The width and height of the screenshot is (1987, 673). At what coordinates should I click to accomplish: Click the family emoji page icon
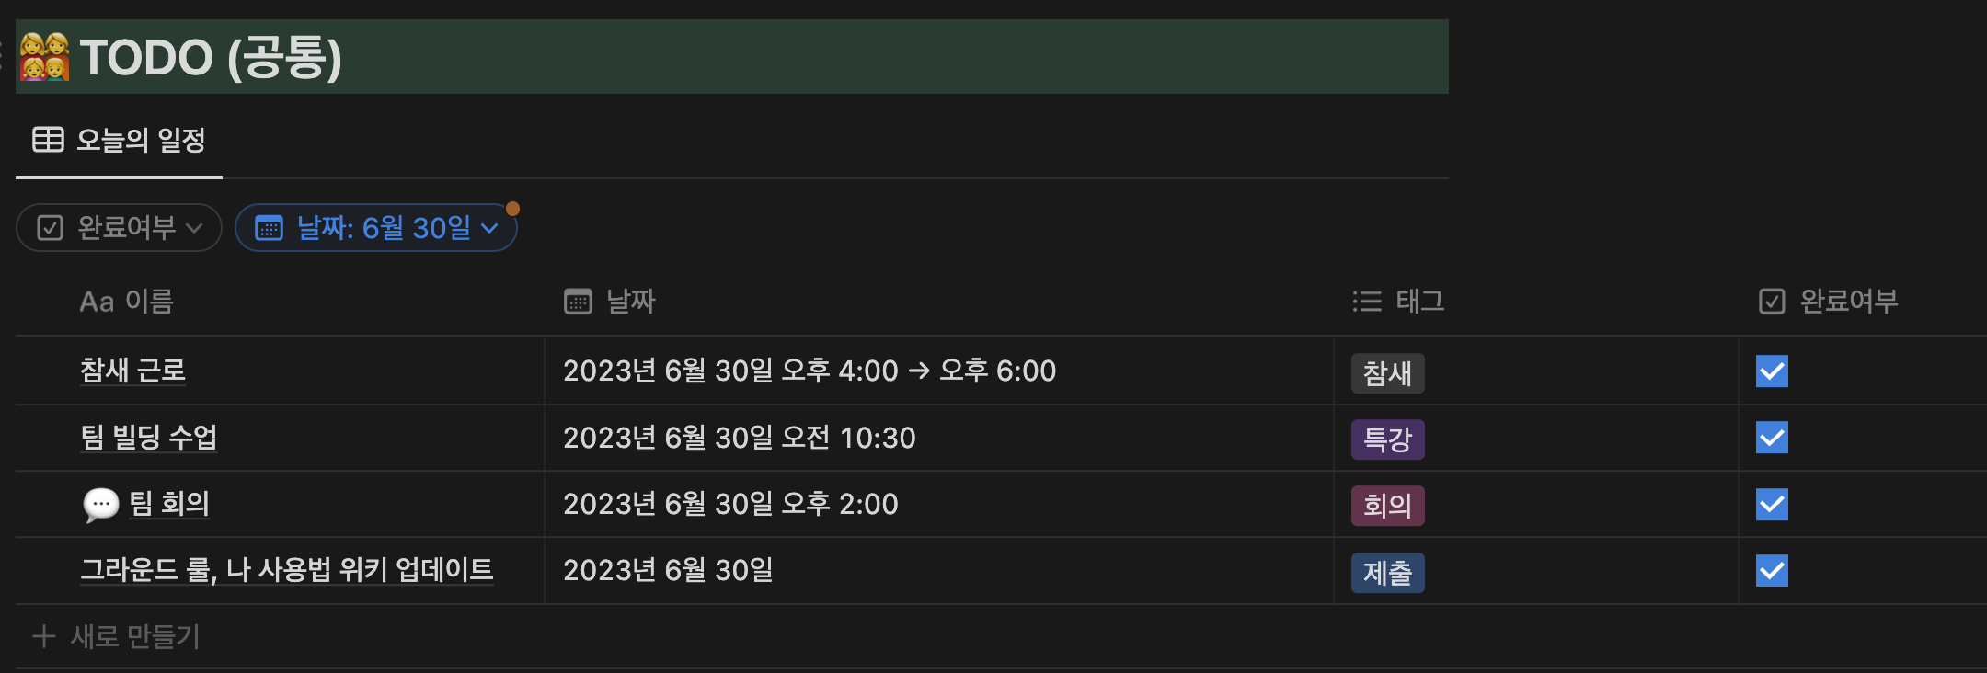point(44,57)
